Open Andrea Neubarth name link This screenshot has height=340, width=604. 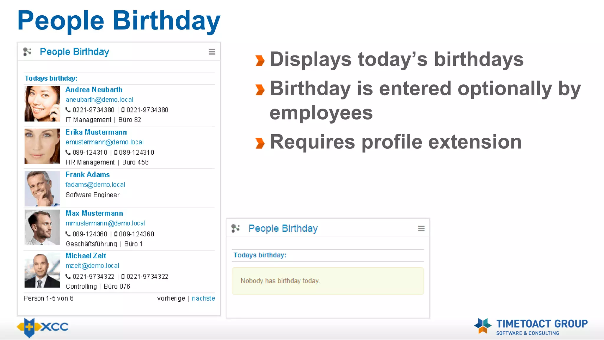94,90
